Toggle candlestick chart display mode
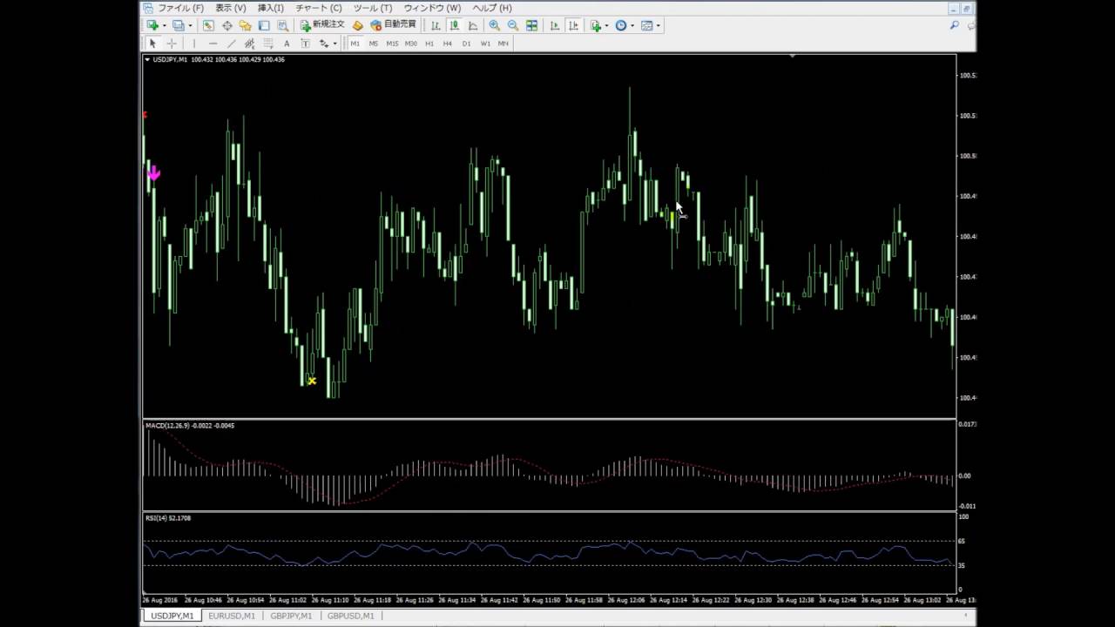 454,26
